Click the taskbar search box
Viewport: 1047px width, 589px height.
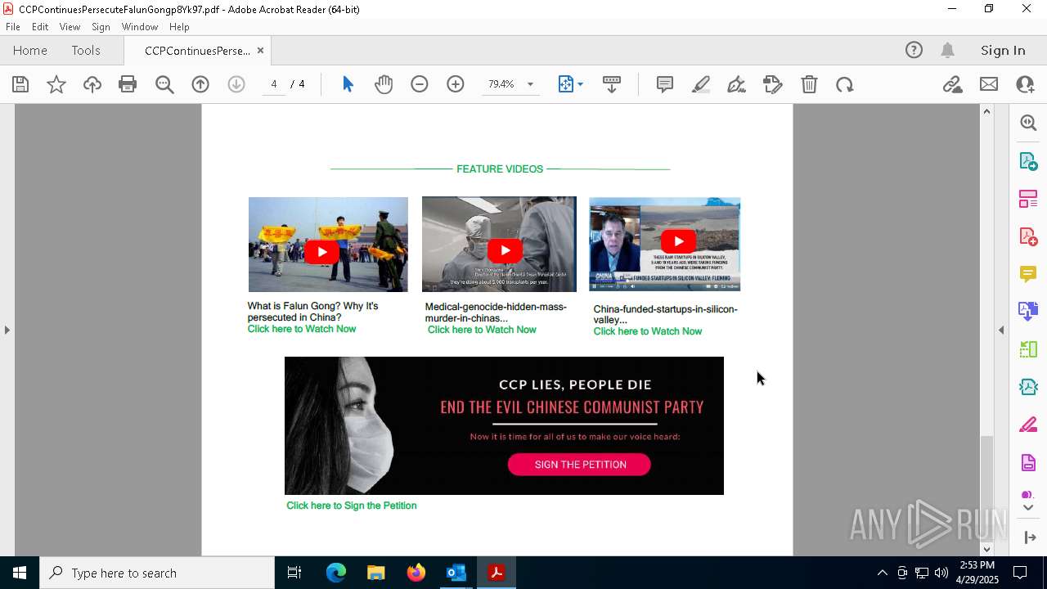click(157, 573)
